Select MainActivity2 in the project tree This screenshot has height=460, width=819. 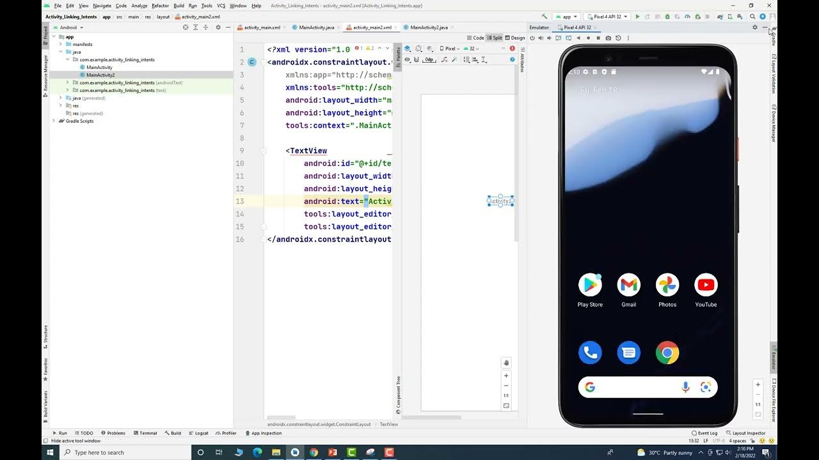click(x=100, y=75)
